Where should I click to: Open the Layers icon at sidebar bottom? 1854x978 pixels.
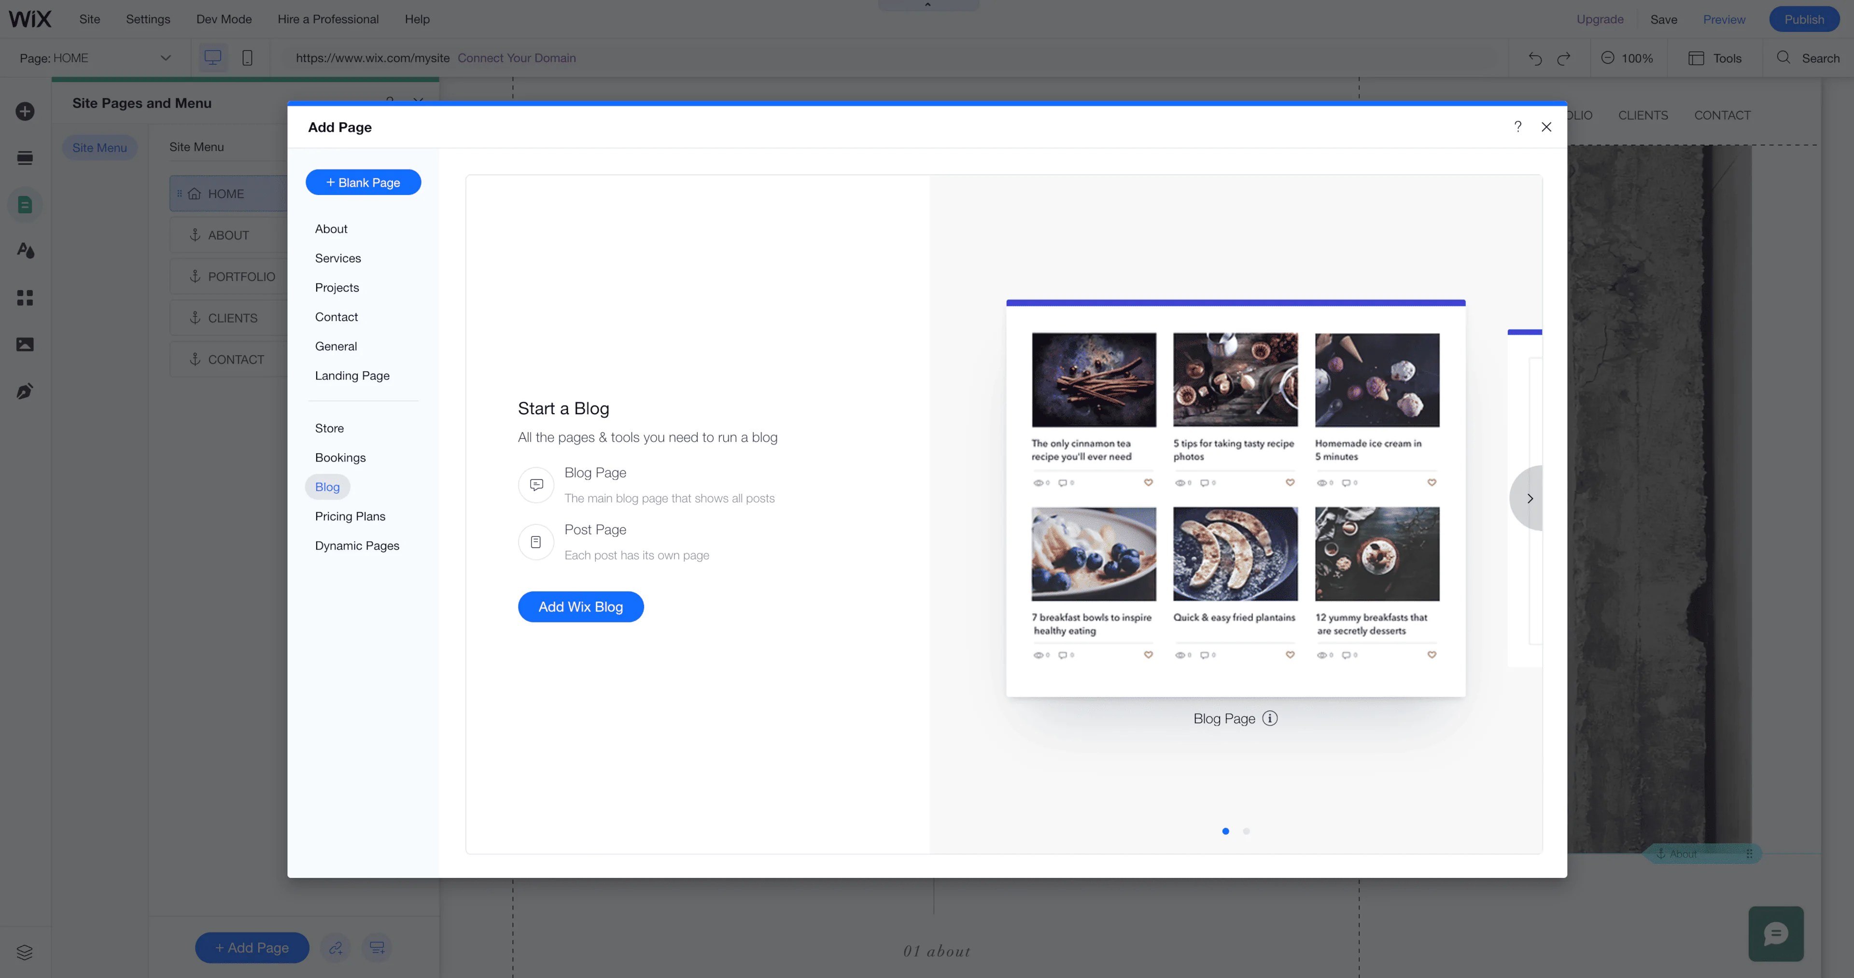[25, 952]
